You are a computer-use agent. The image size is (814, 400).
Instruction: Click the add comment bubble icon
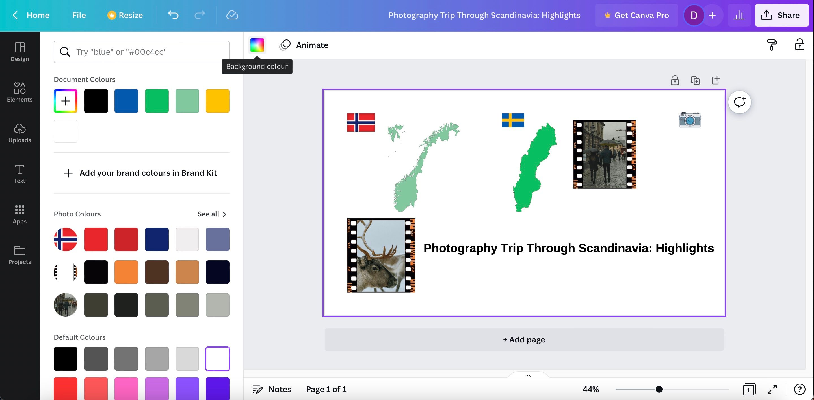point(739,102)
